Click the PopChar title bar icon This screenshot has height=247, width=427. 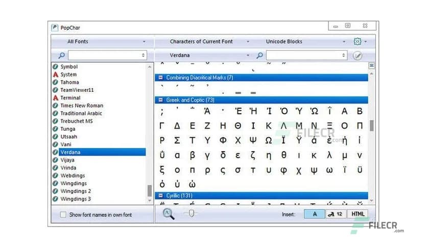click(x=55, y=28)
